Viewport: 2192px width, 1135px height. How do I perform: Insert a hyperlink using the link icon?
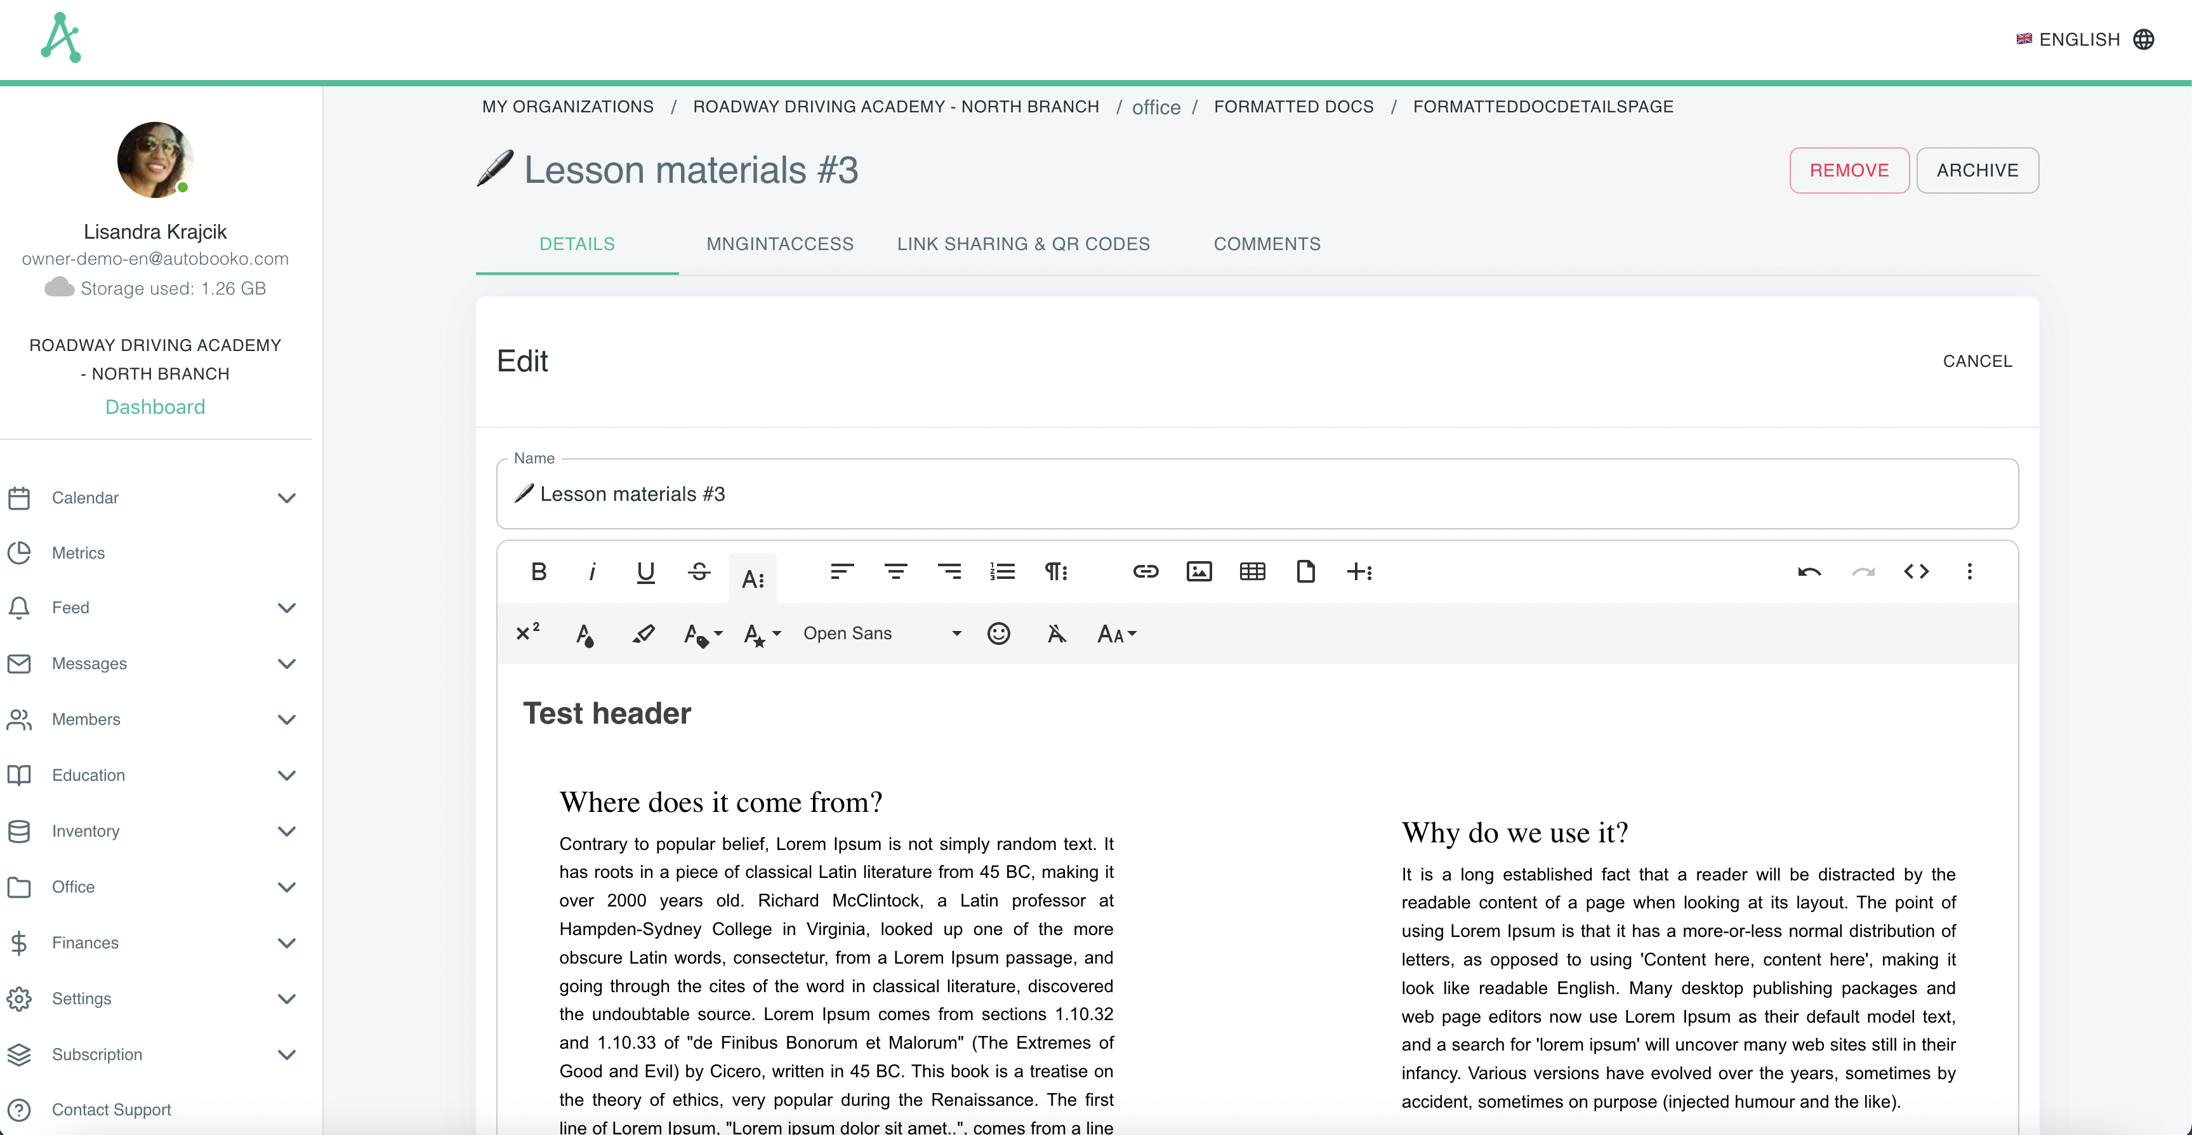point(1146,571)
